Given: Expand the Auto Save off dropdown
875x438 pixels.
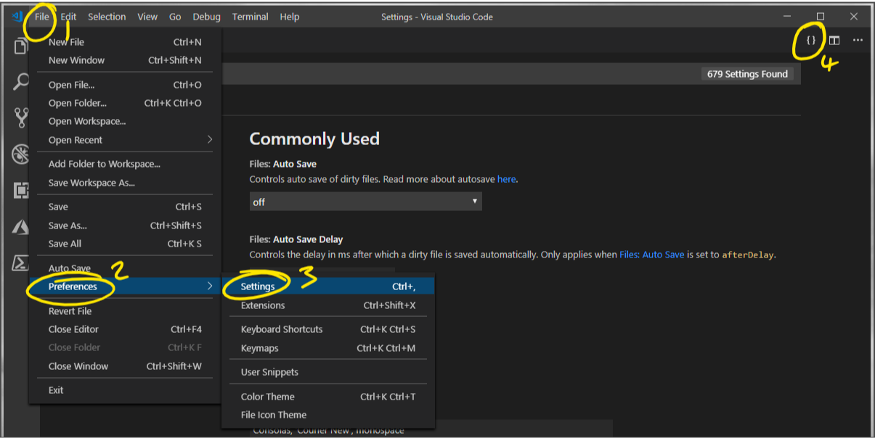Looking at the screenshot, I should click(365, 202).
